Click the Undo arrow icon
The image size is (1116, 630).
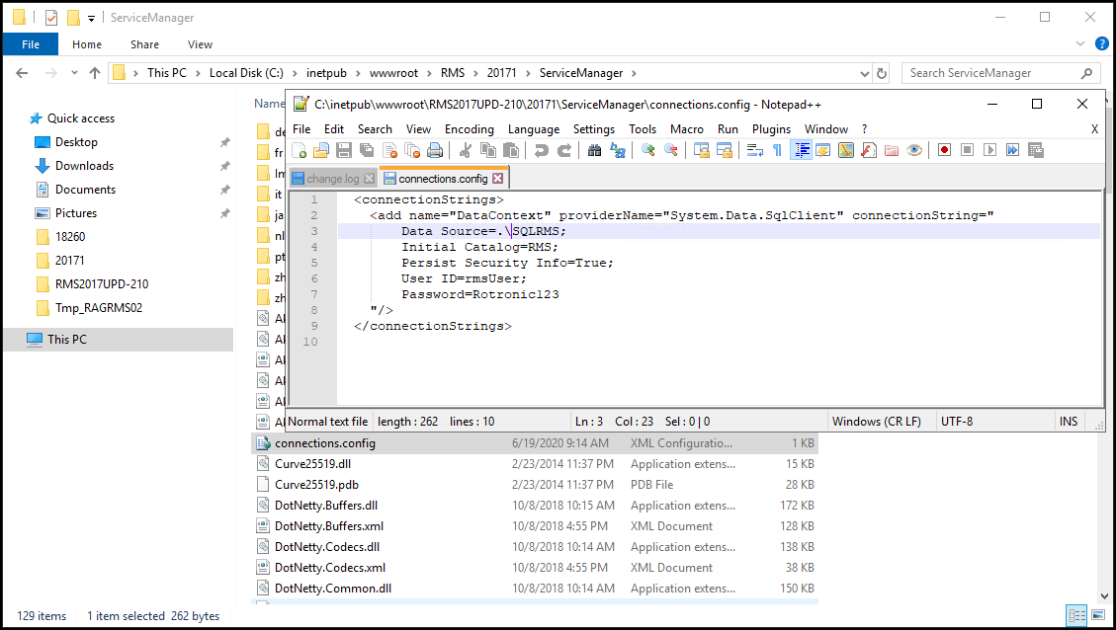tap(542, 151)
